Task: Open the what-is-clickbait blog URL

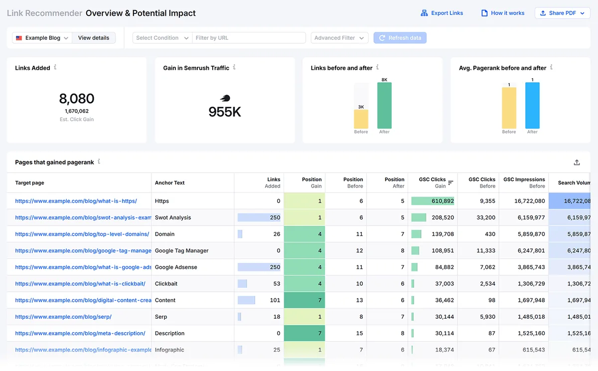Action: [80, 283]
